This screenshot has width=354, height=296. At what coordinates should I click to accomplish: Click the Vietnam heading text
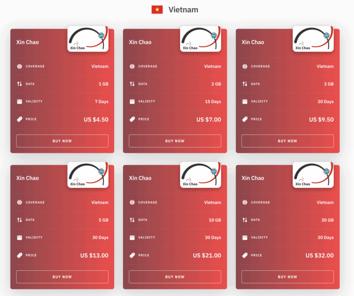pos(183,10)
